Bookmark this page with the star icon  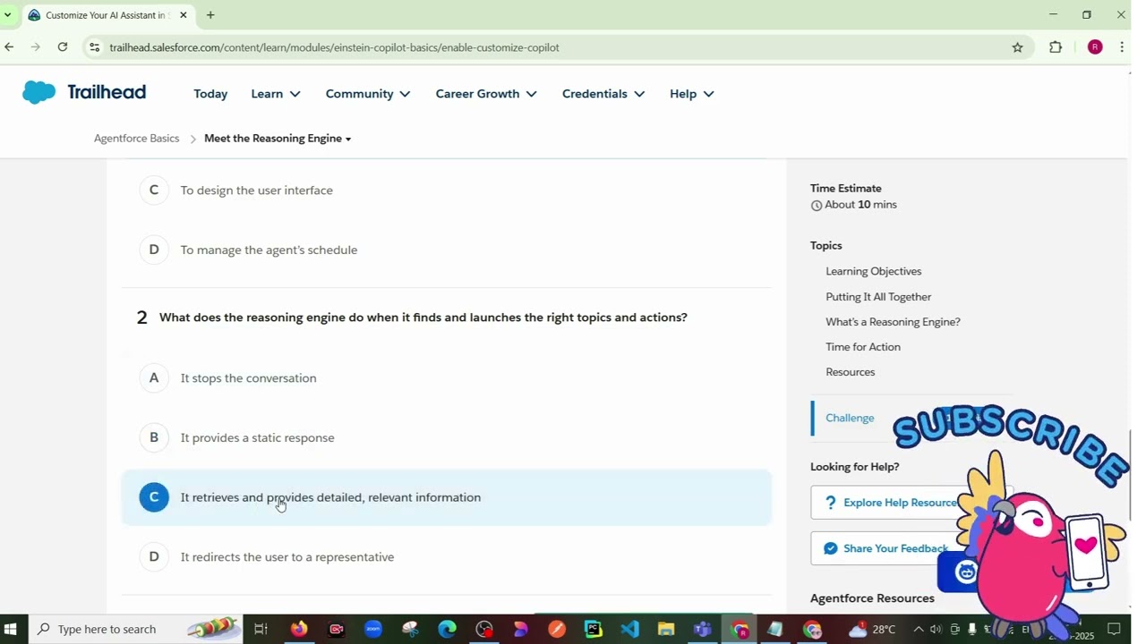click(1017, 47)
